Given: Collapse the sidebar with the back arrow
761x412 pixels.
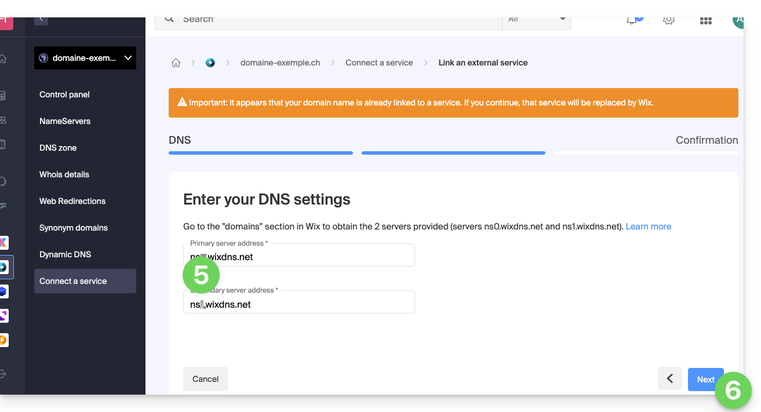Looking at the screenshot, I should point(41,19).
